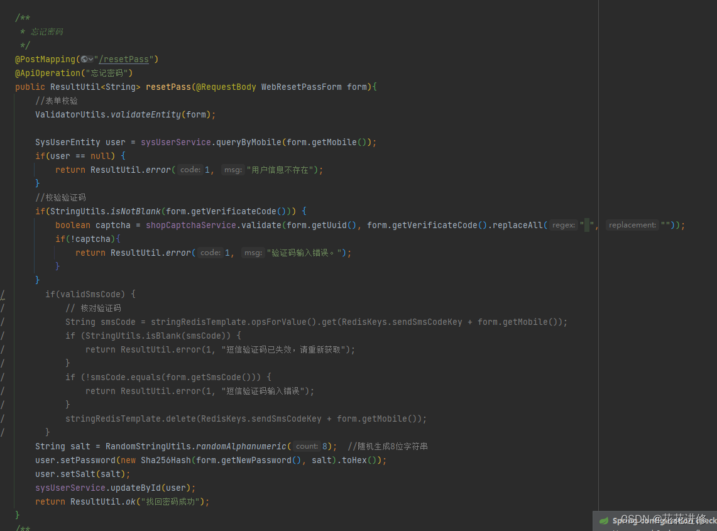Click the commented if(validSmsCode) line
Screen dimensions: 717x531
[90, 295]
